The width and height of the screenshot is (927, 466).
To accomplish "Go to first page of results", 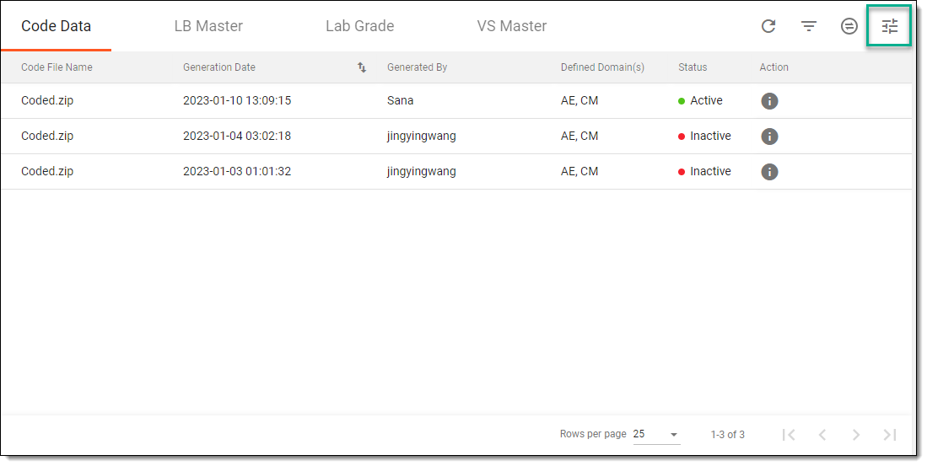I will coord(789,435).
